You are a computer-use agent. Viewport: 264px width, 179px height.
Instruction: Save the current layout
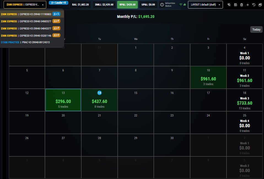(x=235, y=5)
